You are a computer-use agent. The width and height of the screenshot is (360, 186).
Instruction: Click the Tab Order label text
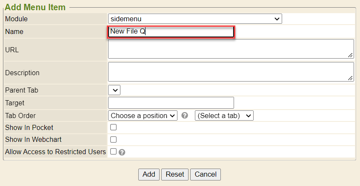click(20, 116)
